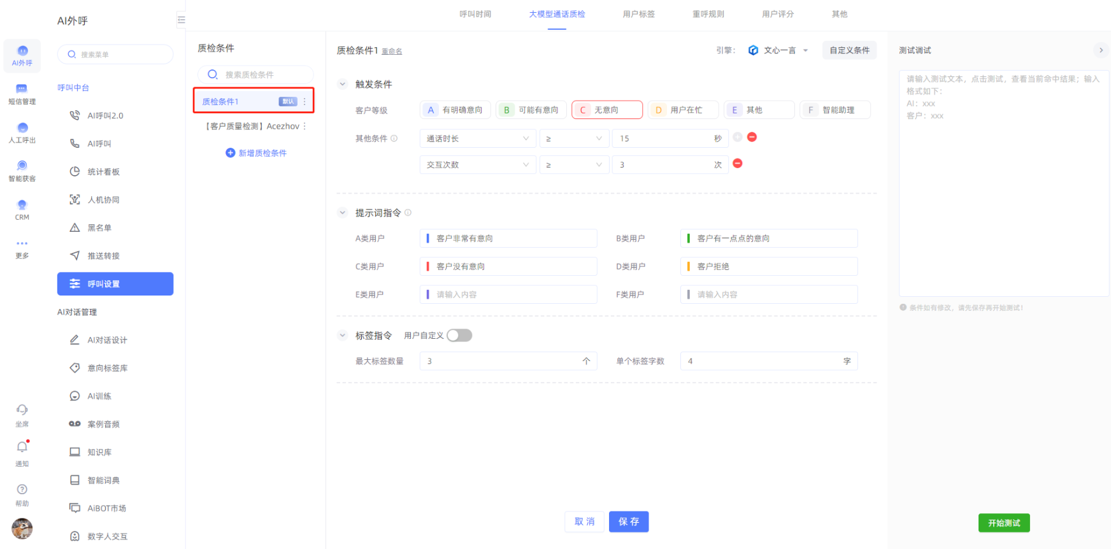This screenshot has height=549, width=1111.
Task: Open the 通知 bell icon
Action: pos(22,448)
